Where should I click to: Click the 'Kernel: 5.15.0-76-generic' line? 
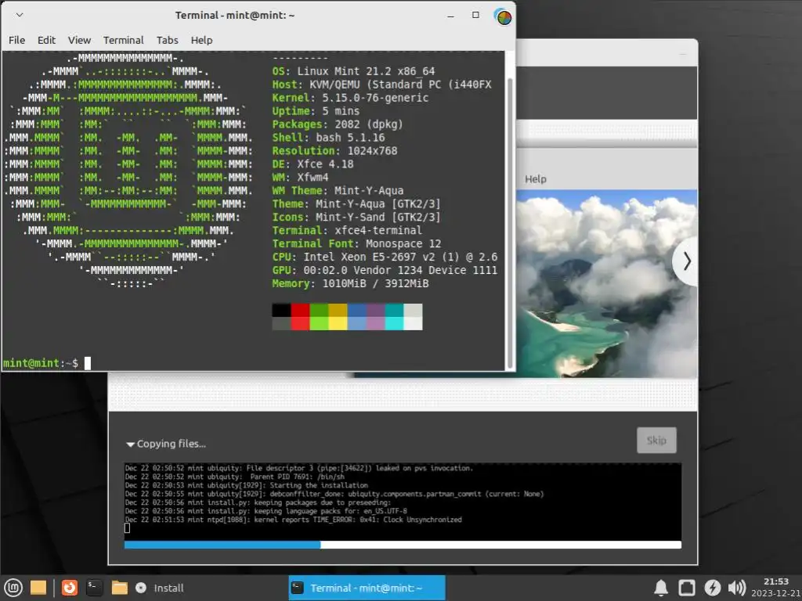[x=350, y=98]
